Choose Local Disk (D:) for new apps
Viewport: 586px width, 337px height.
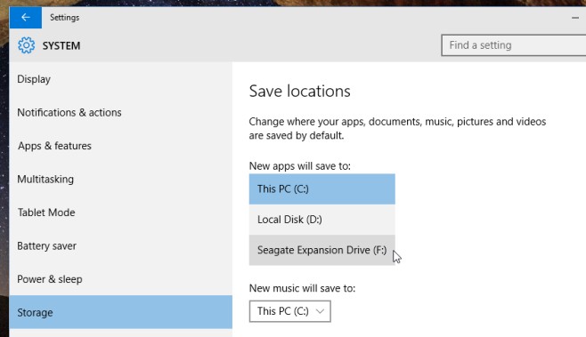(322, 220)
